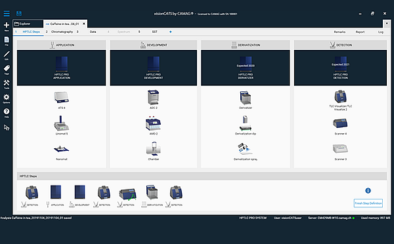Click the Development column header

pyautogui.click(x=154, y=45)
